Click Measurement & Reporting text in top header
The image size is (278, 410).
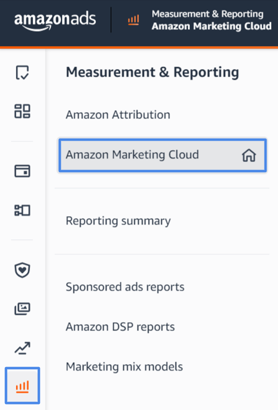click(x=208, y=14)
